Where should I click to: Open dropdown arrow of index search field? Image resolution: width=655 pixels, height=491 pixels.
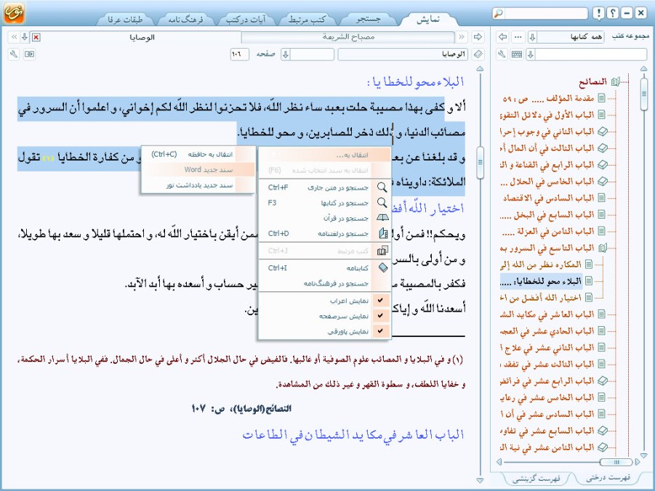tap(531, 54)
